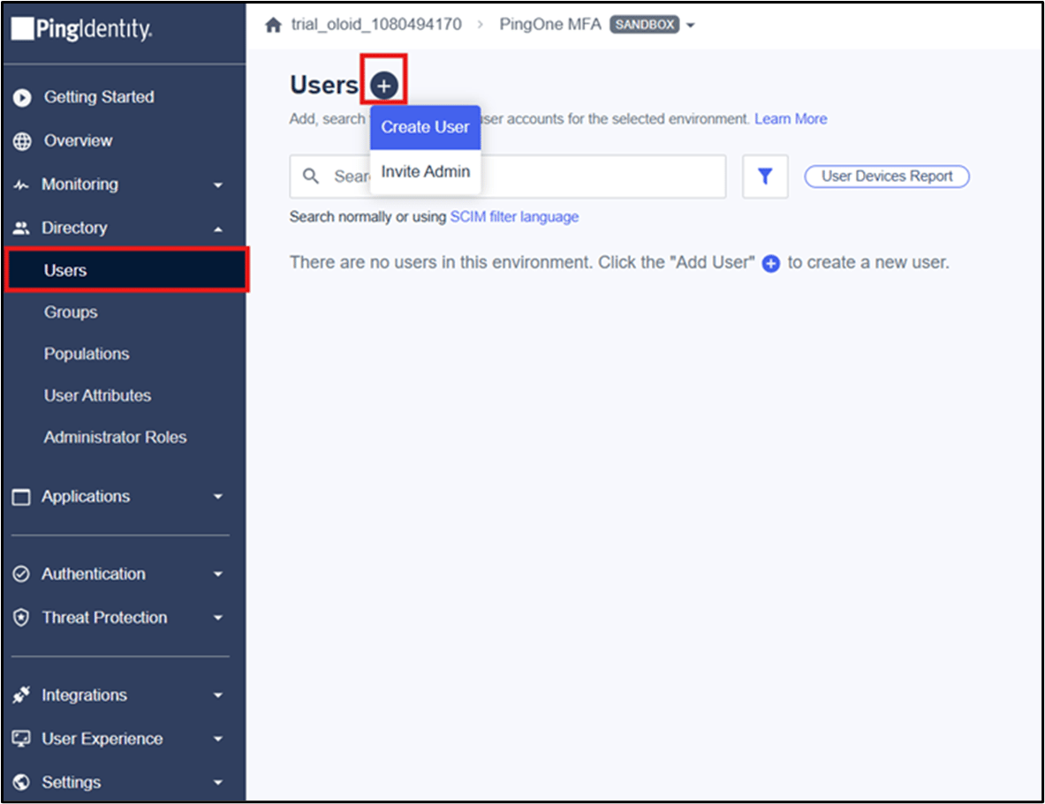Click the Overview globe icon
This screenshot has height=804, width=1045.
22,141
